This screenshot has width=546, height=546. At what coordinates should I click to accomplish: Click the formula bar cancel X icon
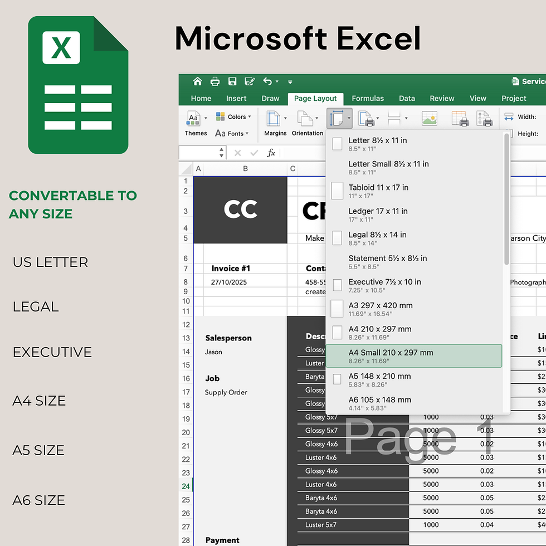[x=237, y=153]
